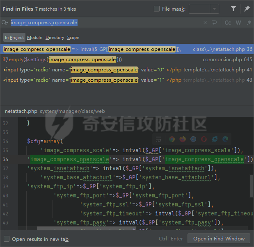This screenshot has width=254, height=247.
Task: Switch to the Directory scope tab
Action: [55, 38]
